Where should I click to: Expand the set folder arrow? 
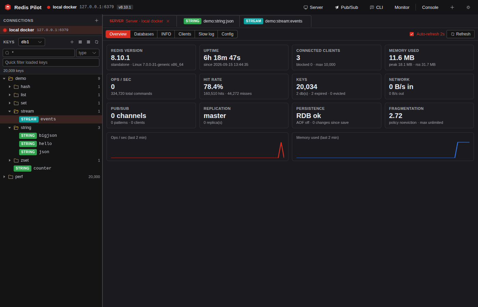point(10,103)
